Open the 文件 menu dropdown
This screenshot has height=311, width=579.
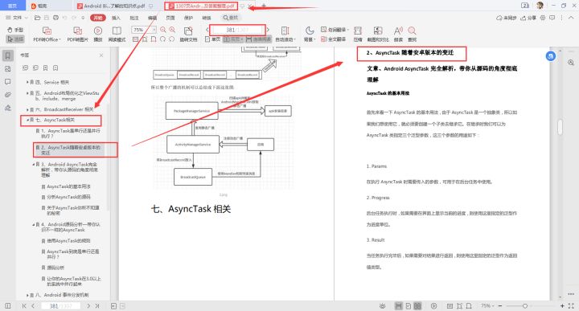tap(17, 18)
